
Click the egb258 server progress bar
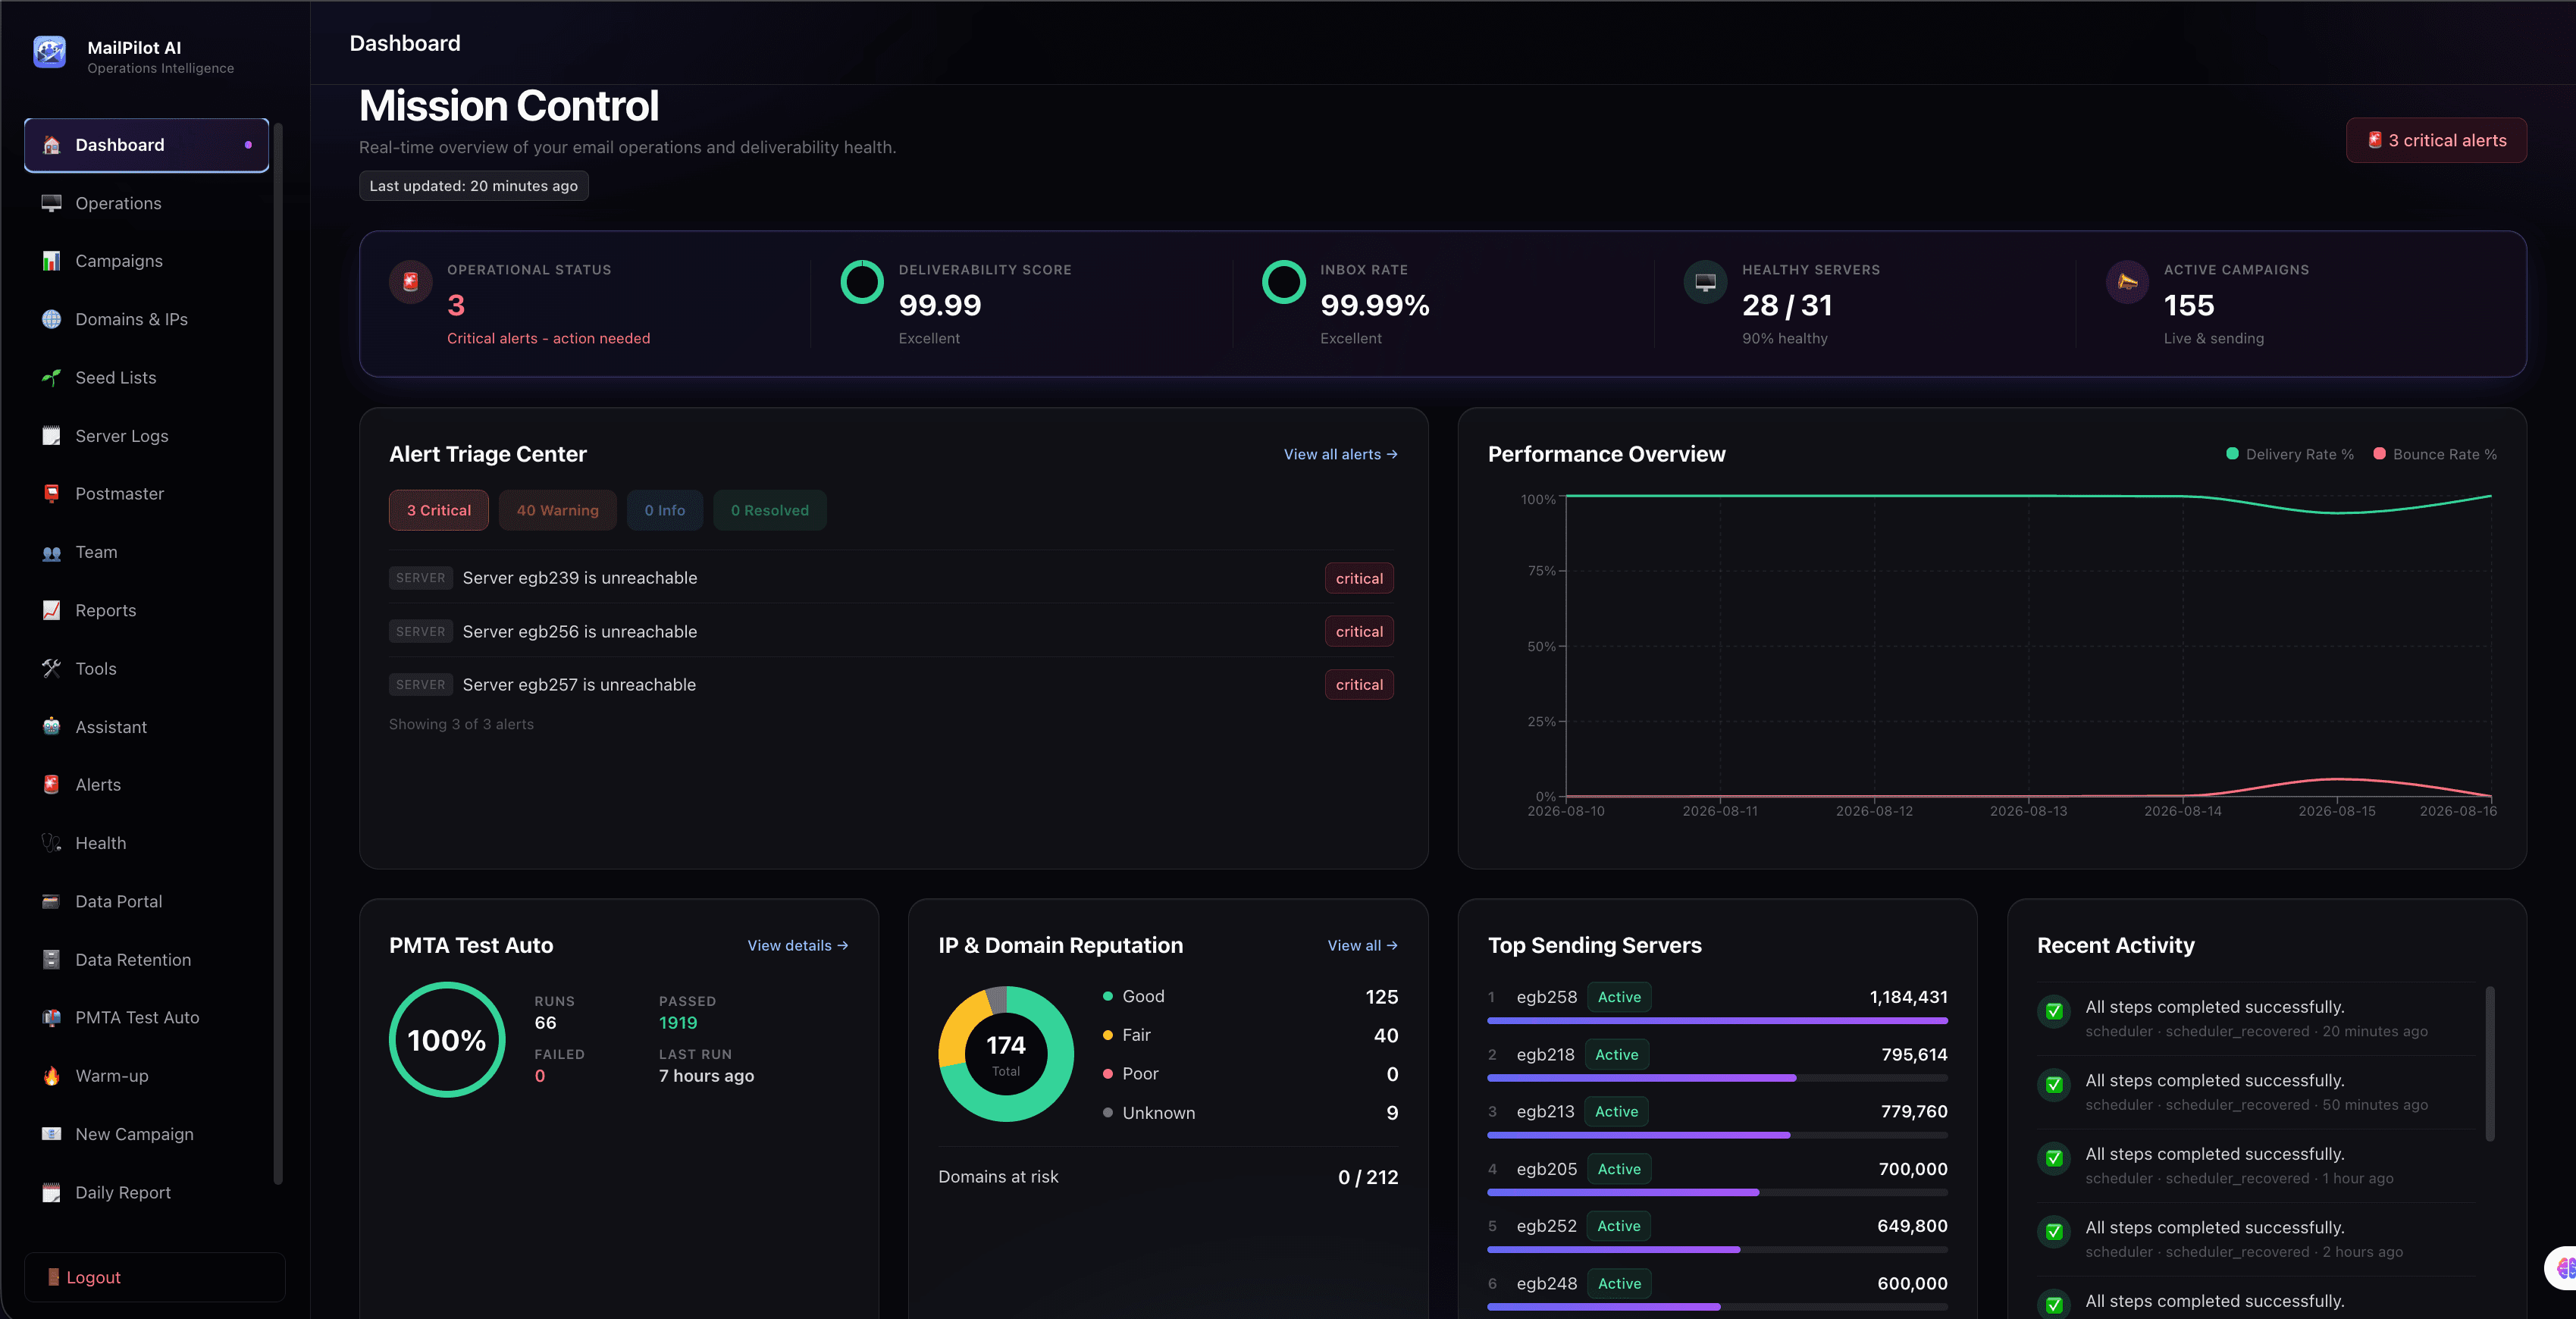[1718, 1021]
